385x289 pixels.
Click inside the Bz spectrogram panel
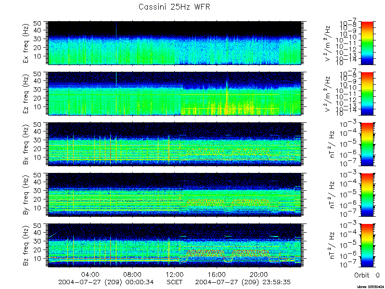point(175,246)
